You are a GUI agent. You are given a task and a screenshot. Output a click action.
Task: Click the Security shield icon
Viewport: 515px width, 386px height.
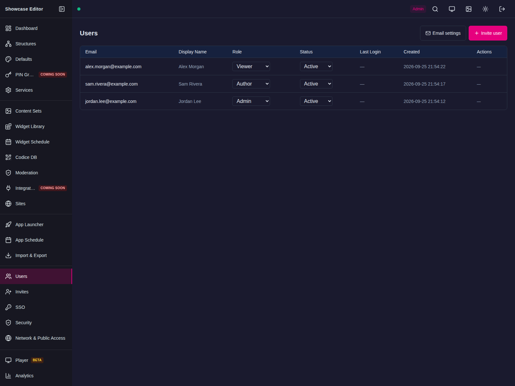click(8, 323)
